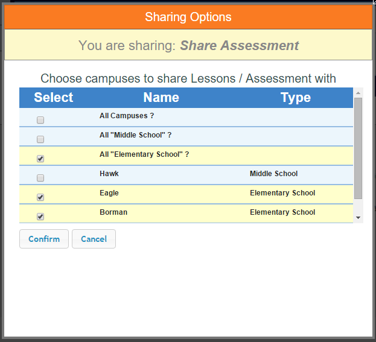376x342 pixels.
Task: Uncheck the All "Elementary School" checkbox
Action: click(x=40, y=159)
